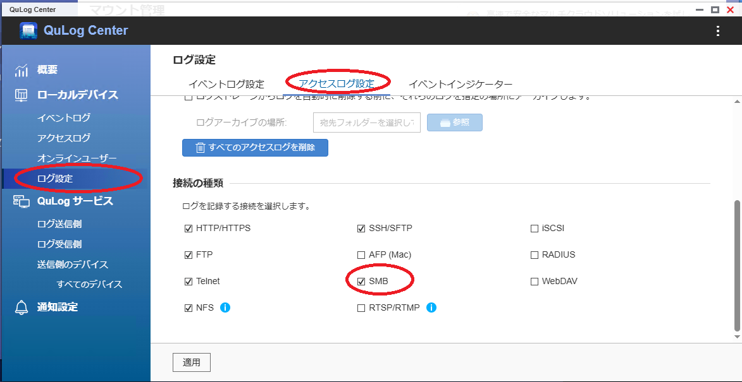Open the イベントインジケーター tab
Viewport: 742px width, 382px height.
point(461,85)
